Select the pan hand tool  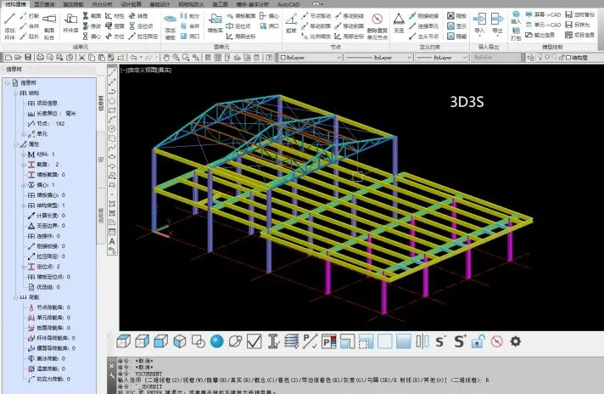(x=166, y=58)
